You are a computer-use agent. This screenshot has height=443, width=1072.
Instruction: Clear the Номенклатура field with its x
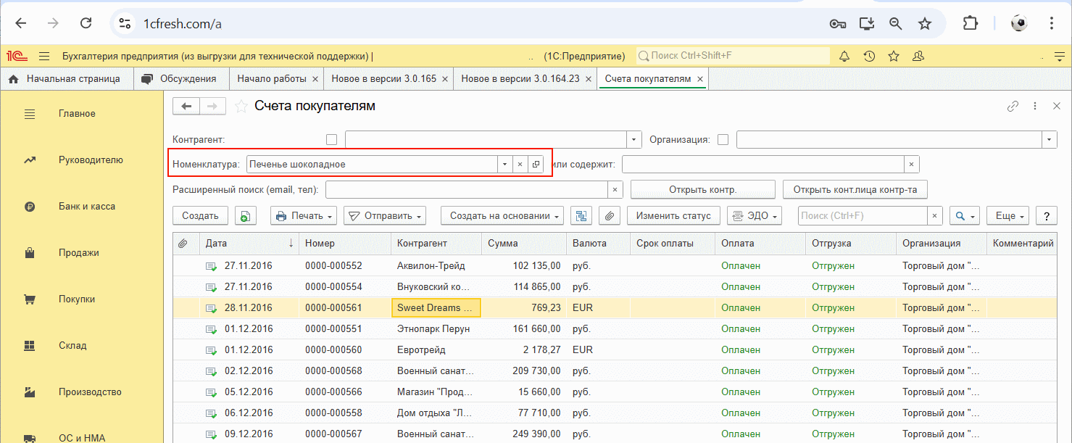coord(520,165)
